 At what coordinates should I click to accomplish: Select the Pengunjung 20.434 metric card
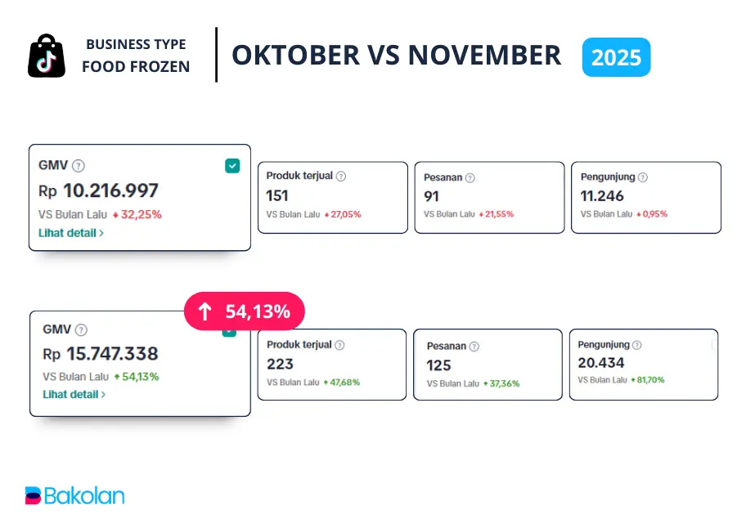tap(643, 364)
